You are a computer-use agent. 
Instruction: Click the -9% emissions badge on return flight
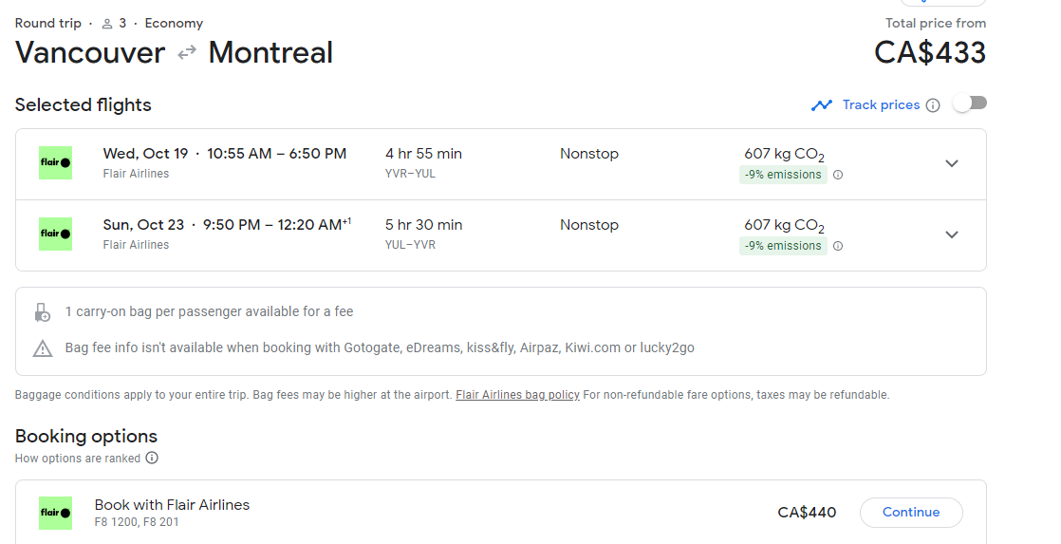tap(783, 246)
